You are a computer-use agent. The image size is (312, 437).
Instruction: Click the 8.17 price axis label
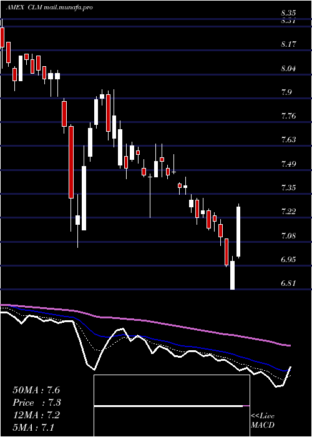pos(288,44)
